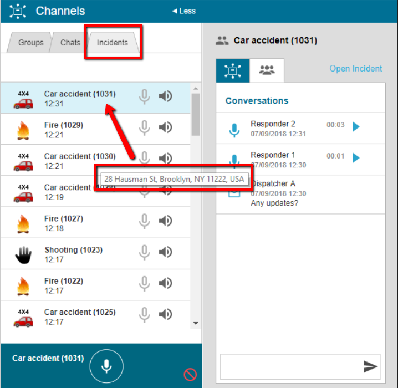Click the send message arrow icon

click(370, 366)
